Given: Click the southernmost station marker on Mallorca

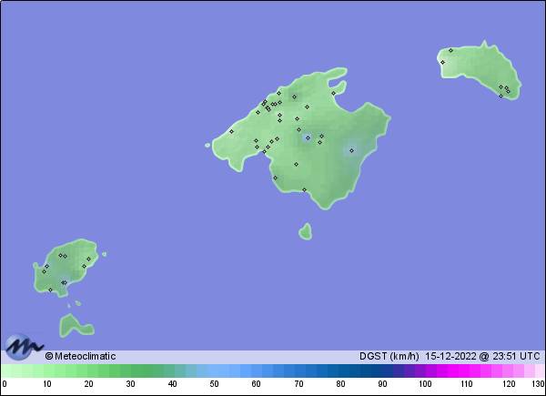Looking at the screenshot, I should pos(304,189).
